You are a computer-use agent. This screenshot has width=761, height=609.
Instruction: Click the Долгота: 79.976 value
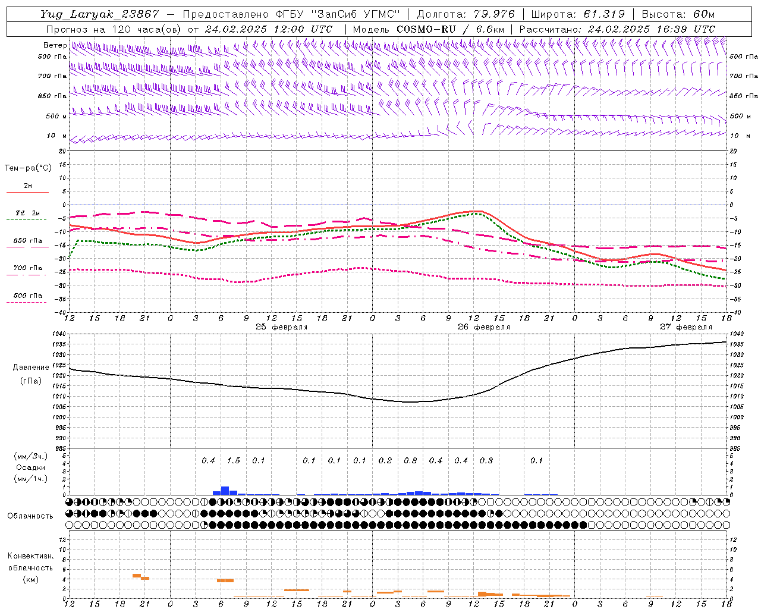click(x=466, y=14)
